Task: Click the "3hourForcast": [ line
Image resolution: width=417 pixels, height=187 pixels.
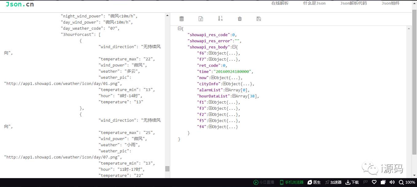Action: [x=81, y=35]
